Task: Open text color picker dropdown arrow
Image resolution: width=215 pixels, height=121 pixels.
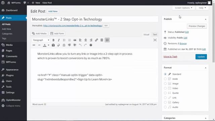Action: pos(48,45)
